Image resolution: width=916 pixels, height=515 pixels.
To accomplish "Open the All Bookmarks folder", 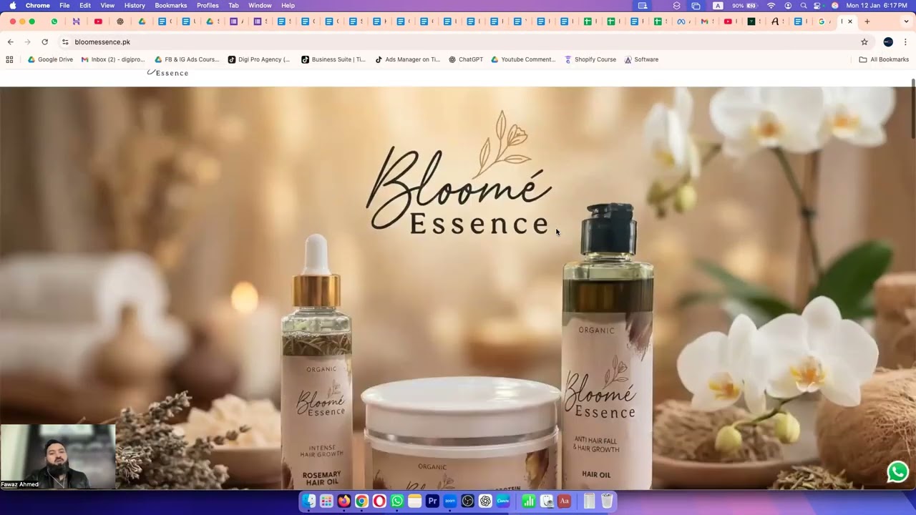I will pos(884,59).
